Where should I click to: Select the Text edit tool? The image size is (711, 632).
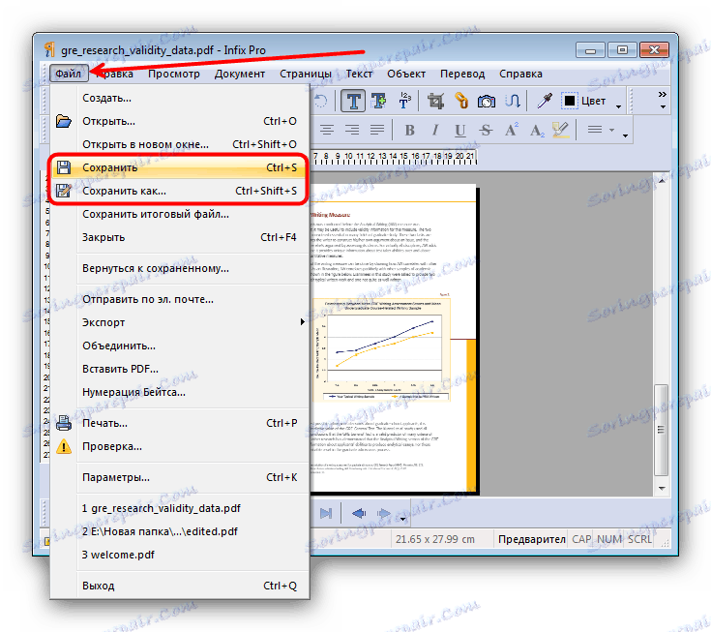tap(353, 101)
